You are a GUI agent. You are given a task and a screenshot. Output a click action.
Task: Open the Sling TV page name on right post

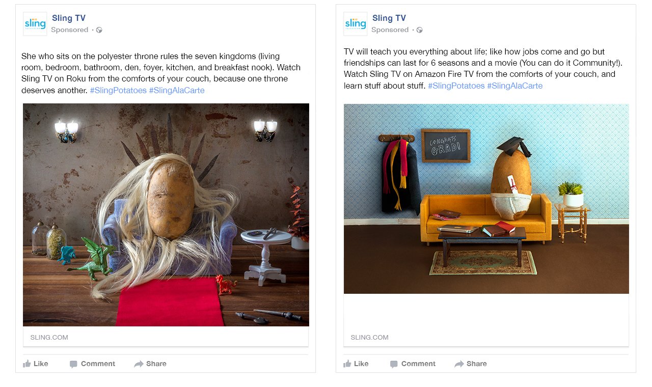point(389,18)
